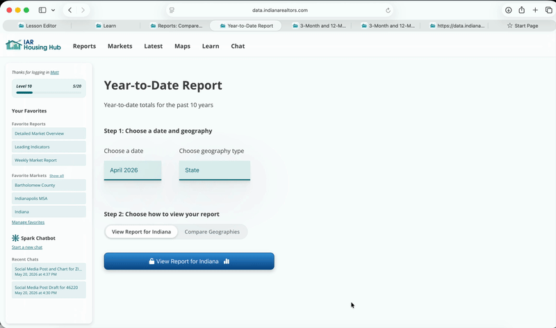
Task: Show tab overview icon
Action: (548, 10)
